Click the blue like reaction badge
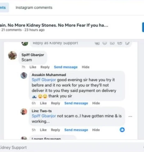Viewport: 144px width, 152px height. click(x=122, y=130)
